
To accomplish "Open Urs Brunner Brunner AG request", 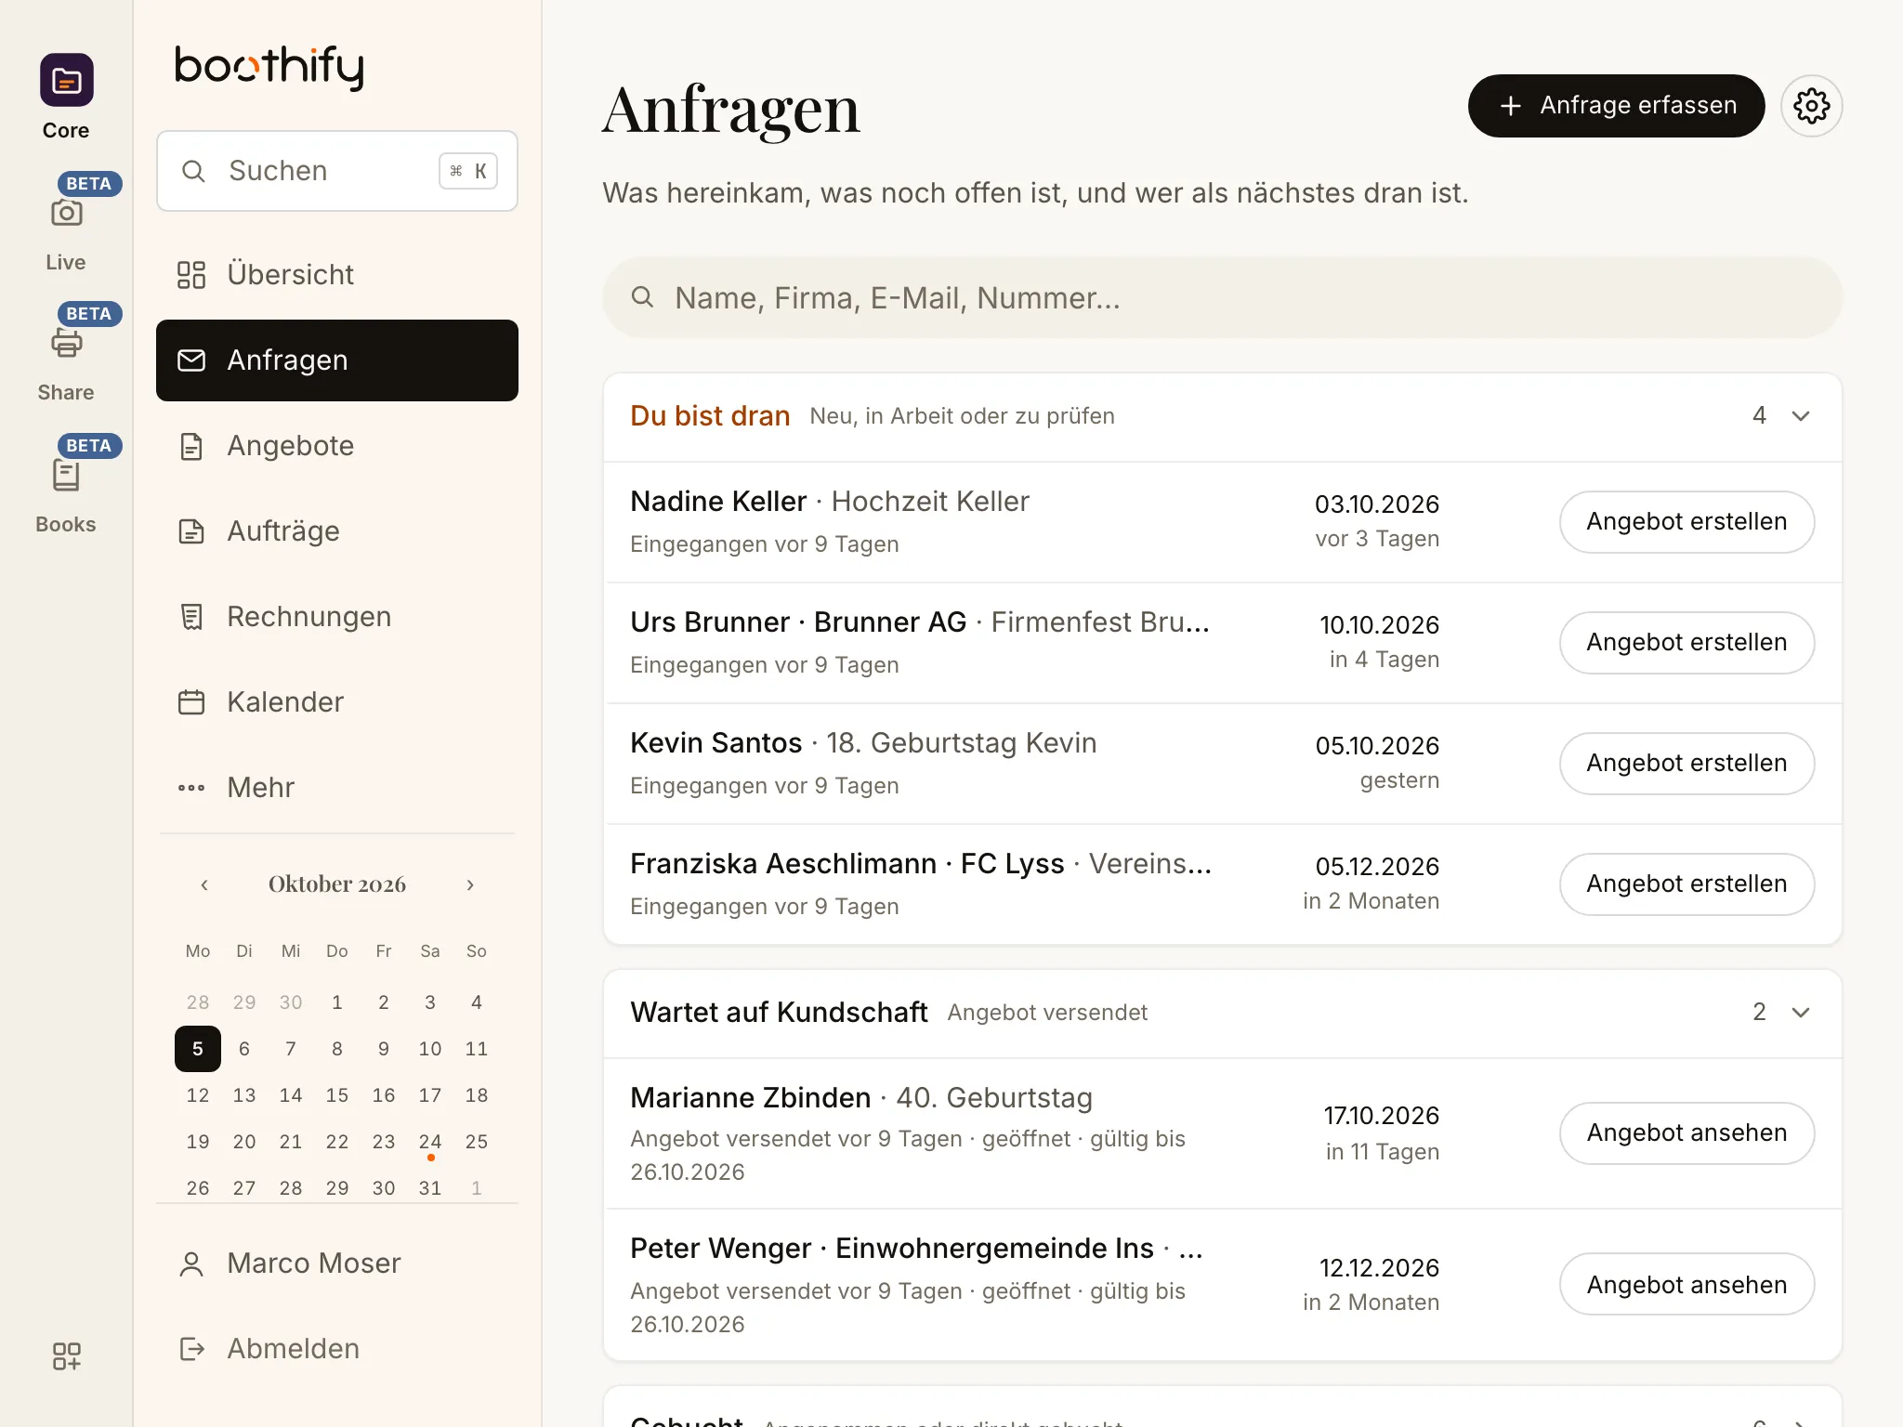I will click(x=1223, y=643).
